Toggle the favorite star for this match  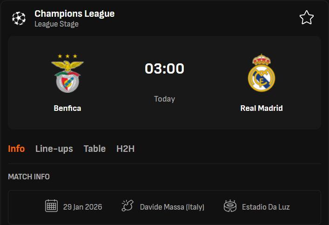coord(306,18)
